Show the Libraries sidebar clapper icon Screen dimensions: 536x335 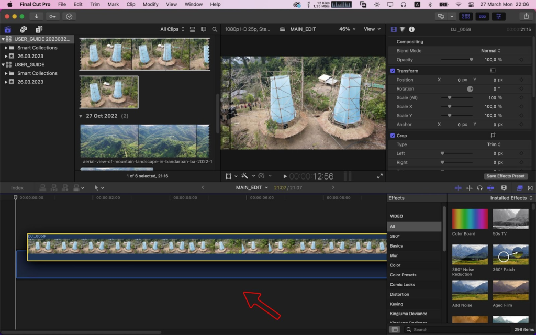point(7,29)
